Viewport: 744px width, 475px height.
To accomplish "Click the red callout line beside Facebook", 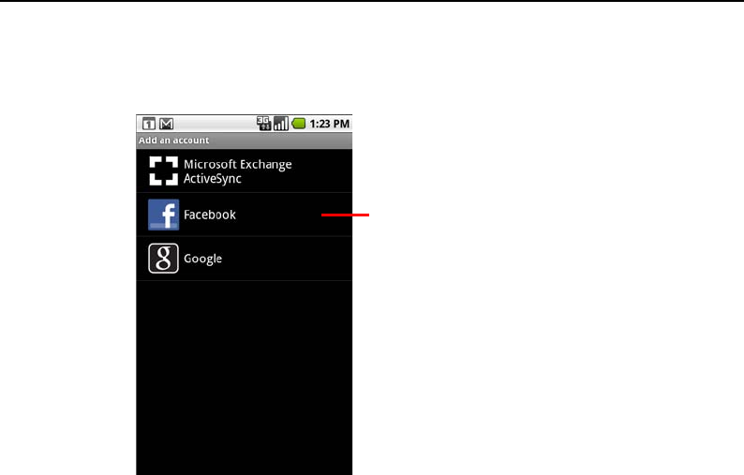I will [x=345, y=215].
